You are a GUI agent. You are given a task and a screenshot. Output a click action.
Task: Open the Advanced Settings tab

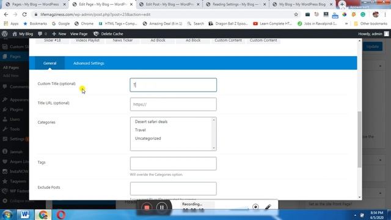(x=89, y=64)
